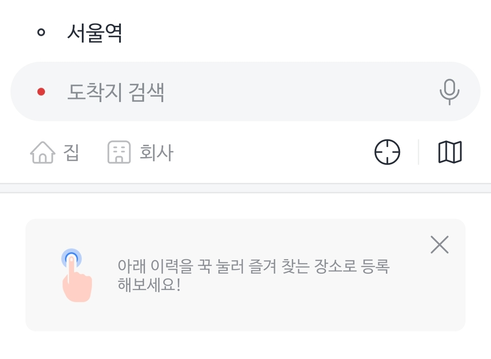
Task: Dismiss the favorites tip banner with the X
Action: pos(439,245)
